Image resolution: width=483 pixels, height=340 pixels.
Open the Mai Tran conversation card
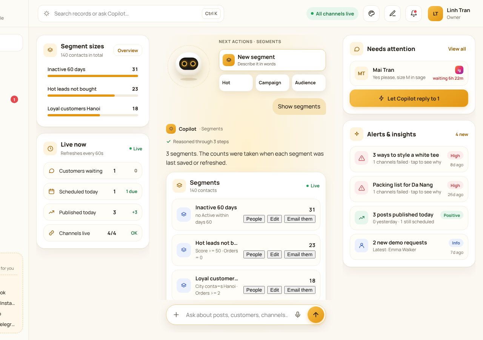pos(409,73)
